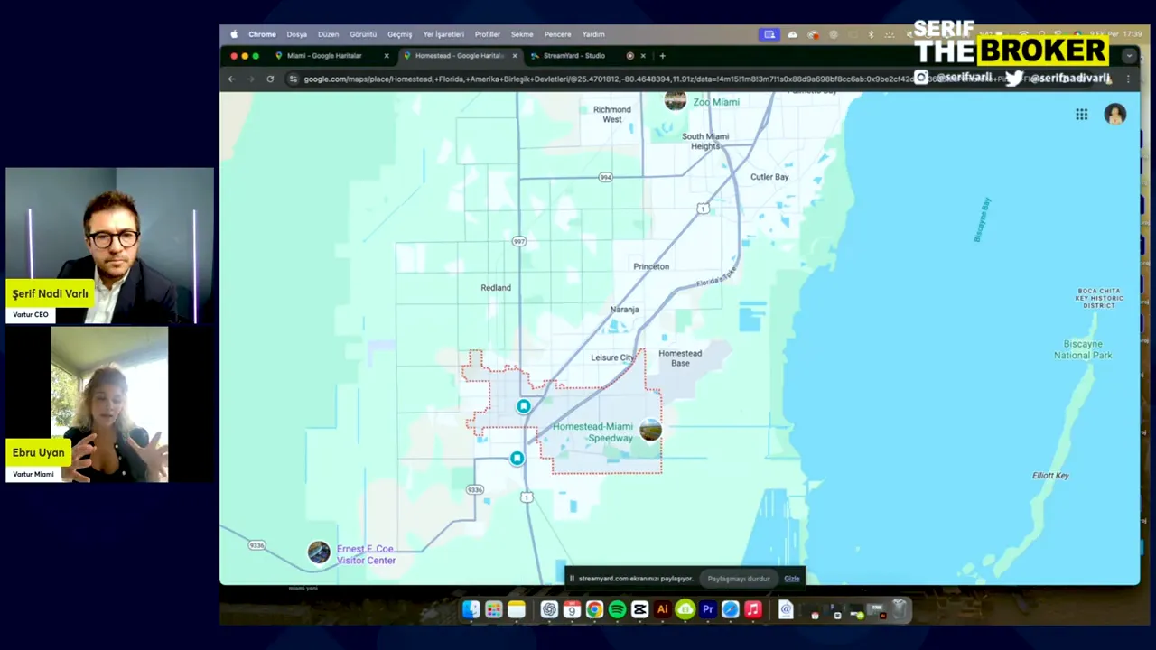Click the Naranja map label
The width and height of the screenshot is (1156, 650).
click(624, 310)
